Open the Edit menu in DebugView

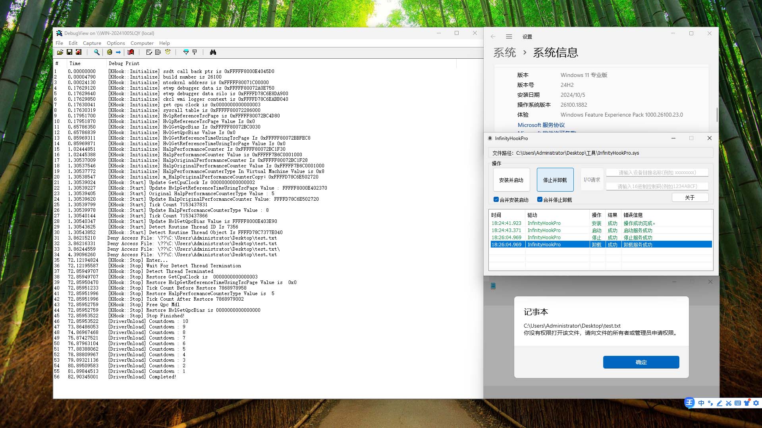point(73,43)
